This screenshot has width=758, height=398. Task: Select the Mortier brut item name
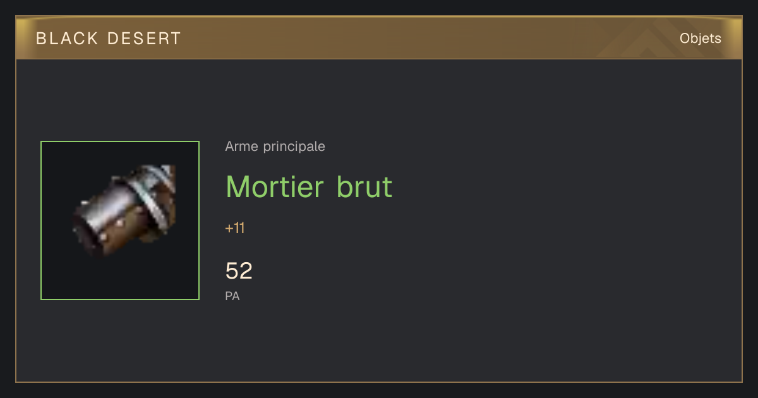pyautogui.click(x=309, y=186)
